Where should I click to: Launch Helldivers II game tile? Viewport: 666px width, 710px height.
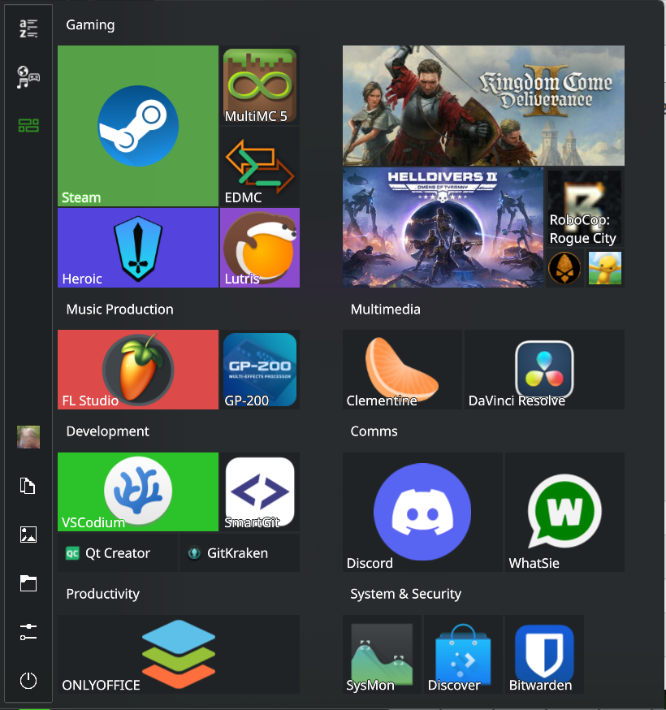(443, 227)
